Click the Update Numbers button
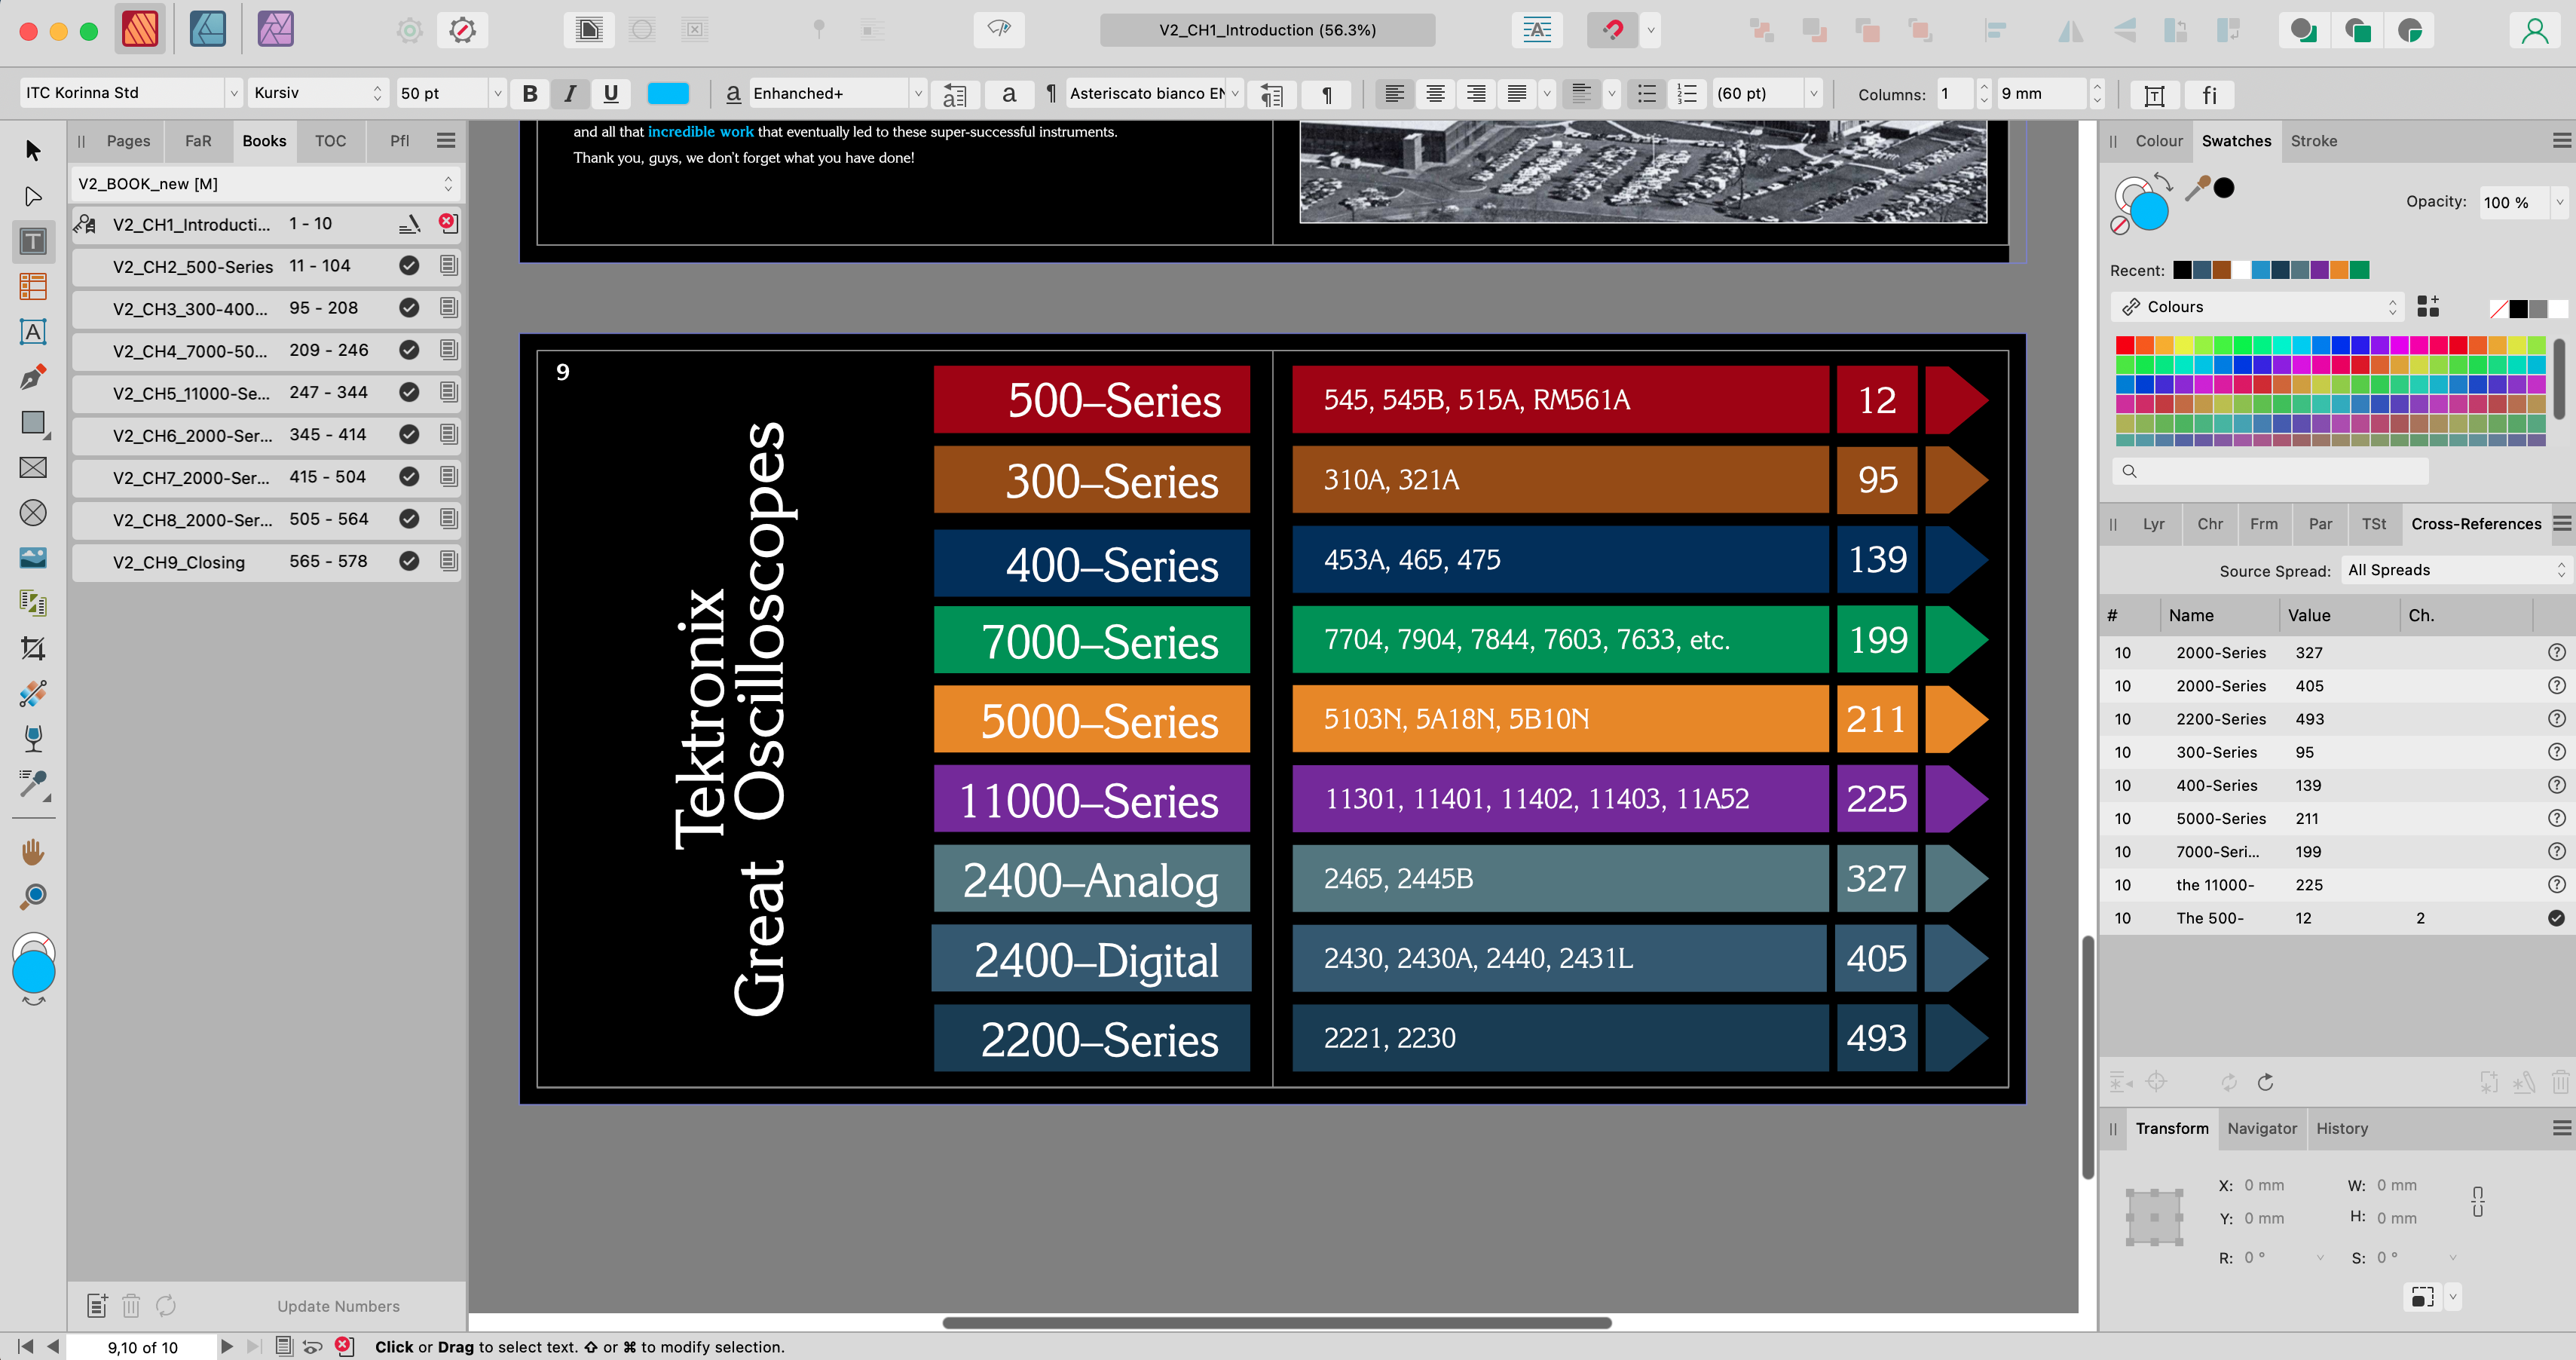This screenshot has width=2576, height=1360. [x=338, y=1306]
